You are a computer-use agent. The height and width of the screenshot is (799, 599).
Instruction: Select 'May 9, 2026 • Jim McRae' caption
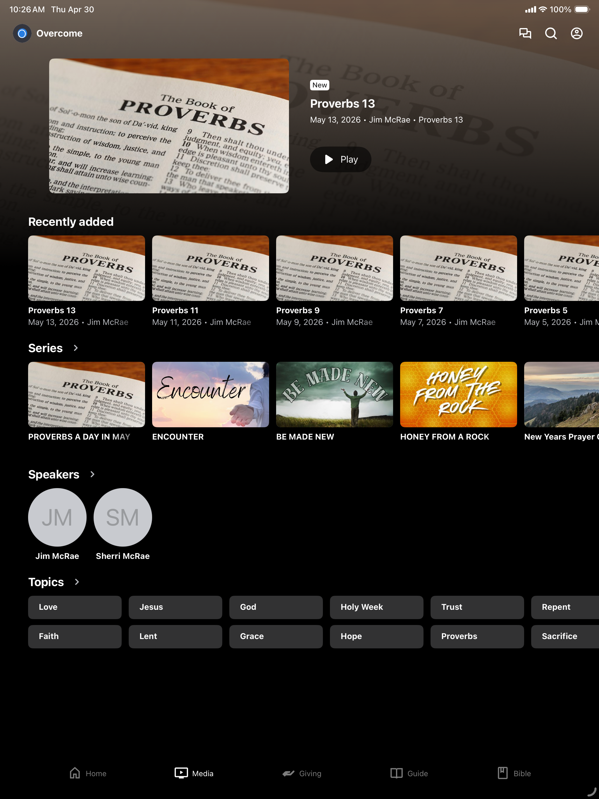tap(324, 322)
